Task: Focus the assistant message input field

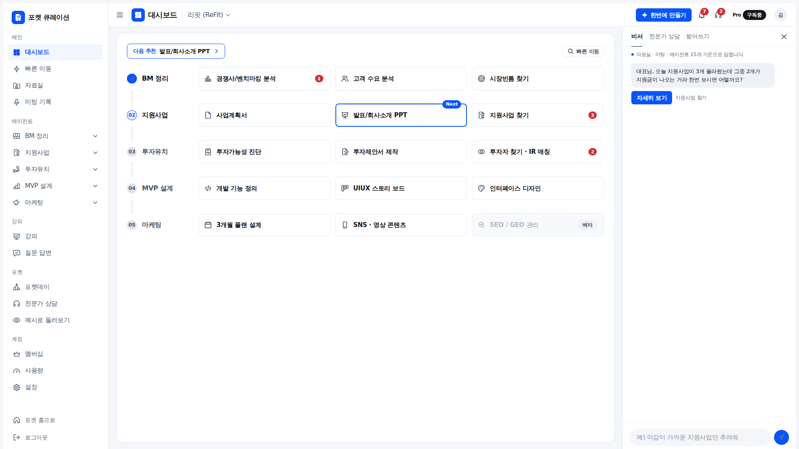Action: coord(700,437)
